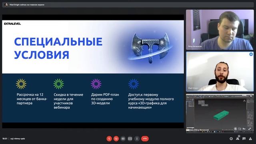Open the Activities shapes icon

click(x=250, y=139)
